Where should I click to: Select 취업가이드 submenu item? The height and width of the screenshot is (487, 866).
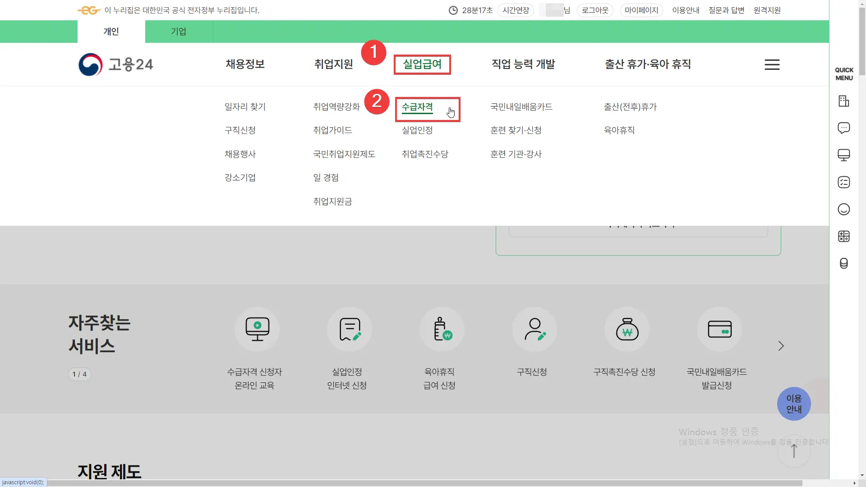coord(332,130)
